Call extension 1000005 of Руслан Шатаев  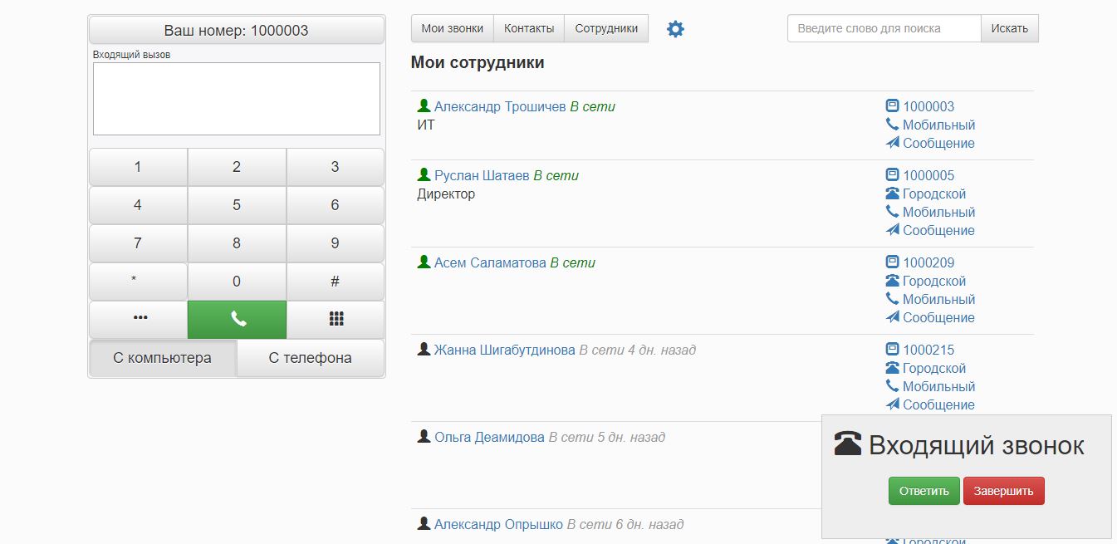[928, 175]
